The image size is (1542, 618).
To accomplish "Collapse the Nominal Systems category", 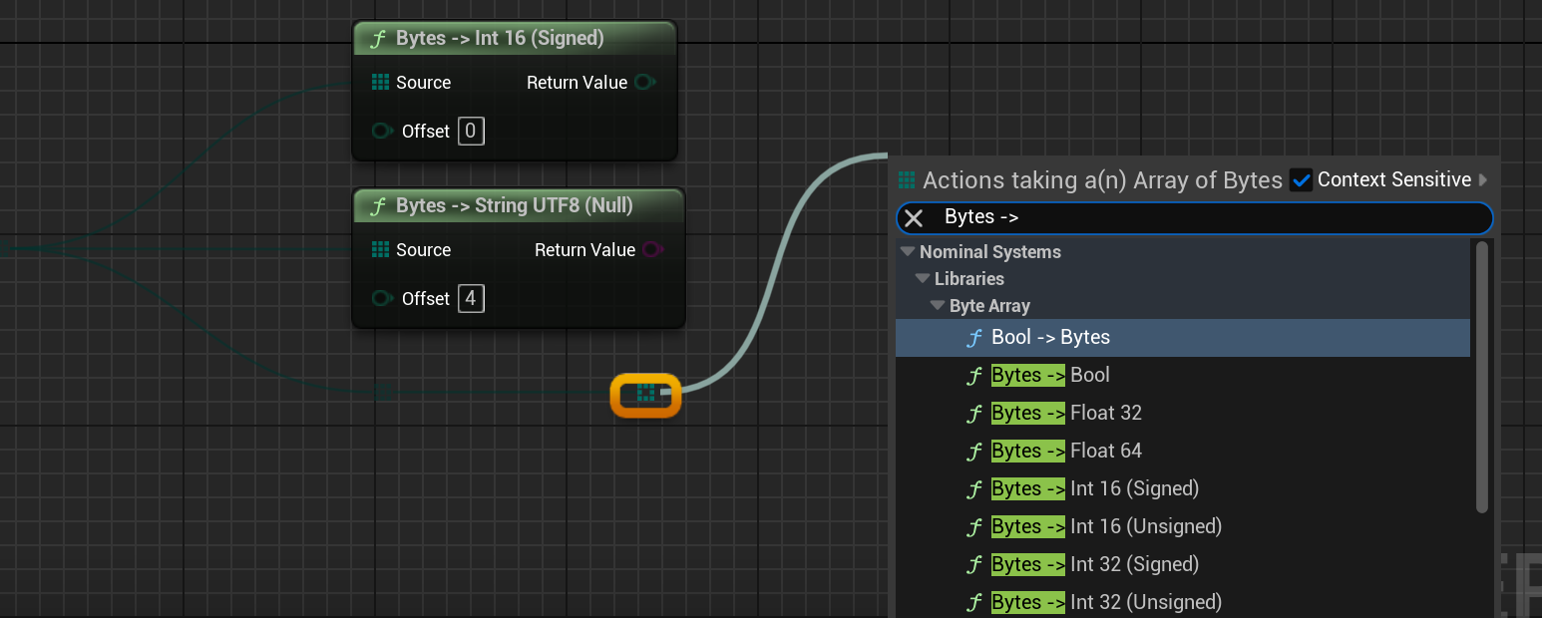I will [x=908, y=252].
